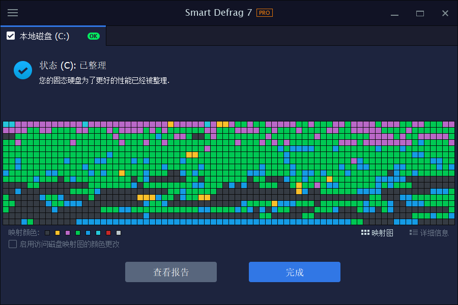The width and height of the screenshot is (458, 305).
Task: Pick the light gray map color swatch
Action: pos(119,233)
